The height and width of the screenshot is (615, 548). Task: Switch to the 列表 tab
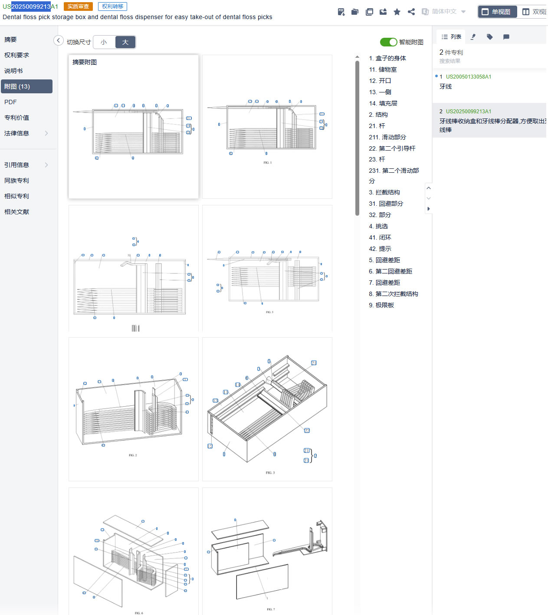451,37
